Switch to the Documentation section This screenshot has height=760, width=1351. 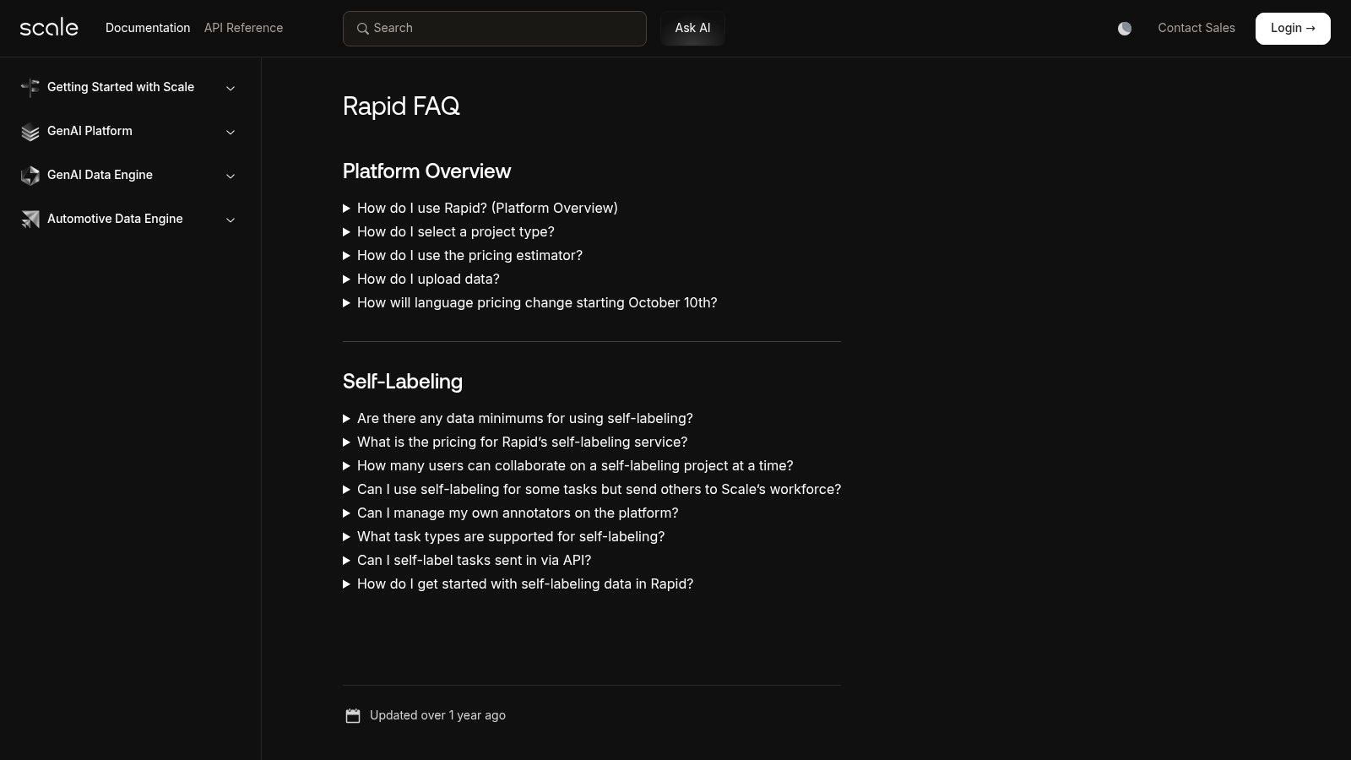[147, 28]
